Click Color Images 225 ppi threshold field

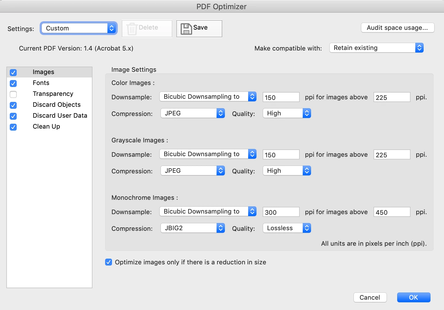click(392, 97)
